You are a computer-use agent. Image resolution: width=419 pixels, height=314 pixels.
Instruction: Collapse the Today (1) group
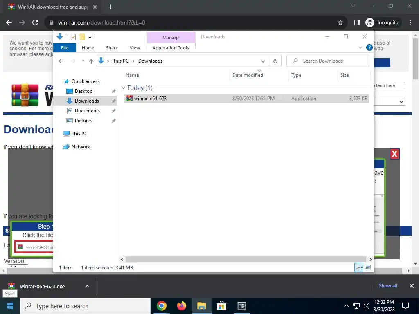[123, 88]
